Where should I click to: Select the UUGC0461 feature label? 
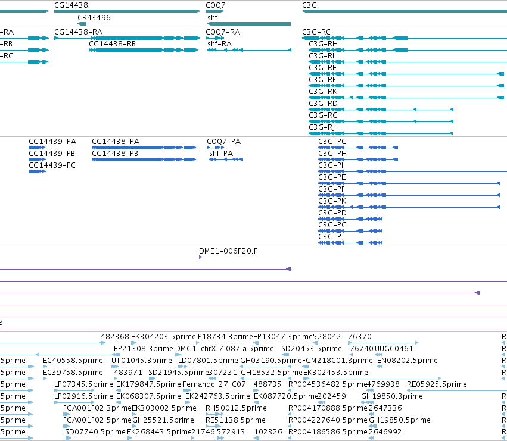click(394, 349)
